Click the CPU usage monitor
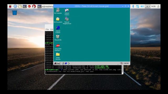The height and width of the screenshot is (94, 168). pyautogui.click(x=148, y=6)
